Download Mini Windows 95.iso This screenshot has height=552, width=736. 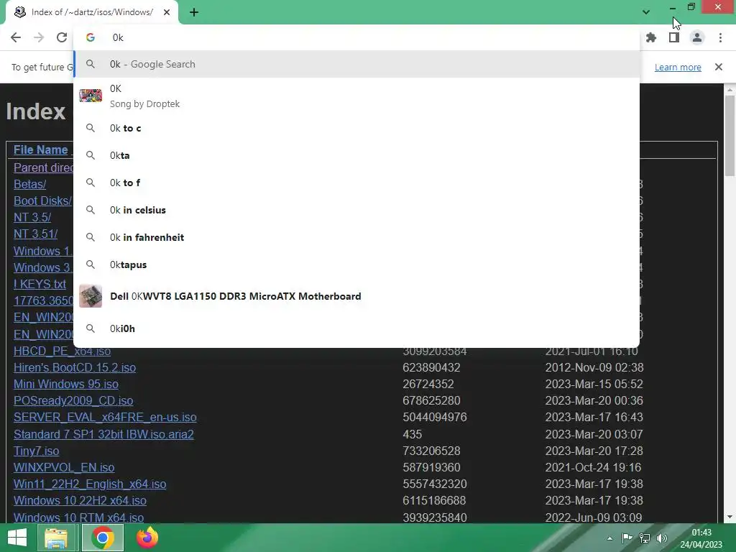(65, 384)
